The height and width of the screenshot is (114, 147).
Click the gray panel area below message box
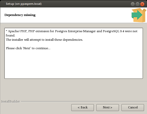click(74, 89)
